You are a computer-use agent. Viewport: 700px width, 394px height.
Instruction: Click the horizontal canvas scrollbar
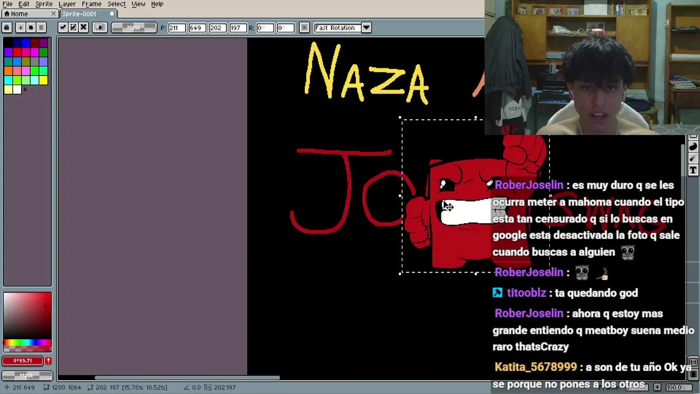[188, 378]
